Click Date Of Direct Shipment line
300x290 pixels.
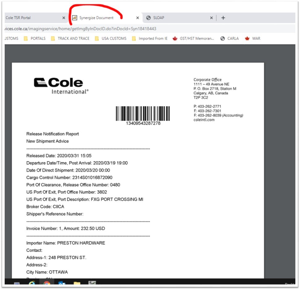pos(68,170)
